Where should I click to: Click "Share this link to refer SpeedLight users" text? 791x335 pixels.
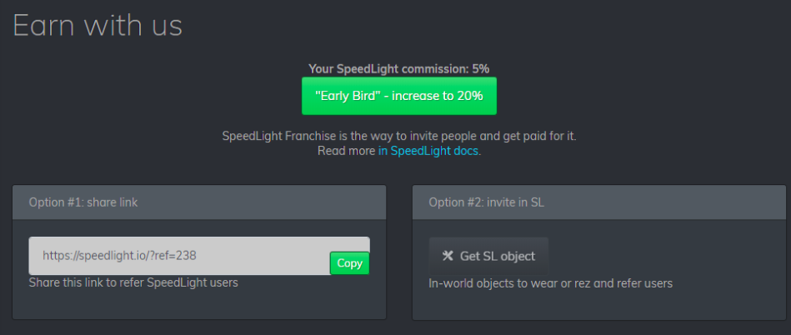click(x=133, y=282)
